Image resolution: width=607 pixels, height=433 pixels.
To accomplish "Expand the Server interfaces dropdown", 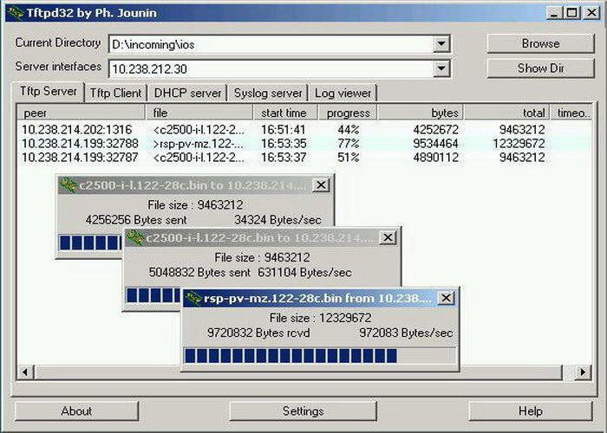I will 441,68.
